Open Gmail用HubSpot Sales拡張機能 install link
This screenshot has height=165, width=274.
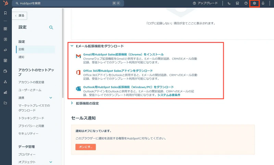(x=123, y=54)
